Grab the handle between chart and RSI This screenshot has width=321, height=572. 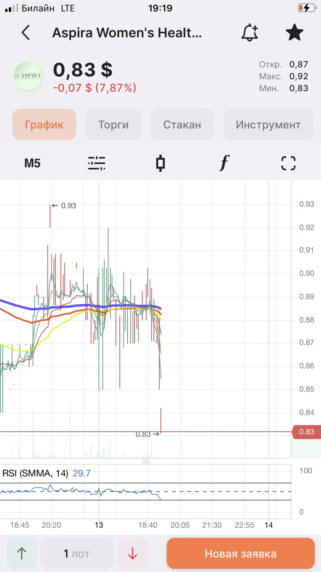[146, 461]
